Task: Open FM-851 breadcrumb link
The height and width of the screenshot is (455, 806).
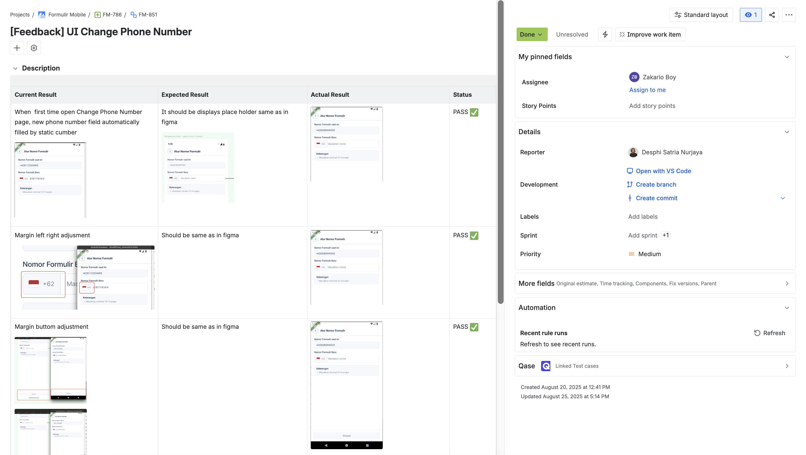Action: [148, 15]
